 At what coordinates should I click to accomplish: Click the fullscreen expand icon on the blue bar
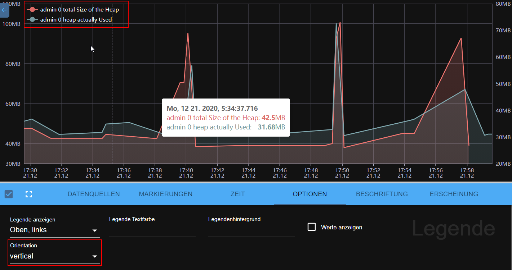point(29,194)
